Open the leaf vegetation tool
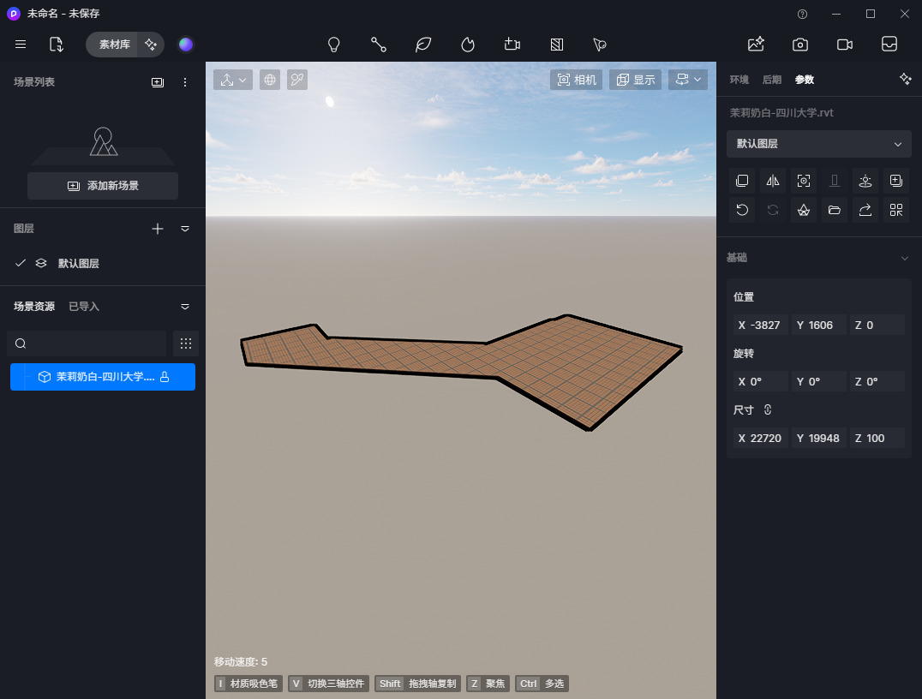Image resolution: width=922 pixels, height=699 pixels. click(423, 45)
